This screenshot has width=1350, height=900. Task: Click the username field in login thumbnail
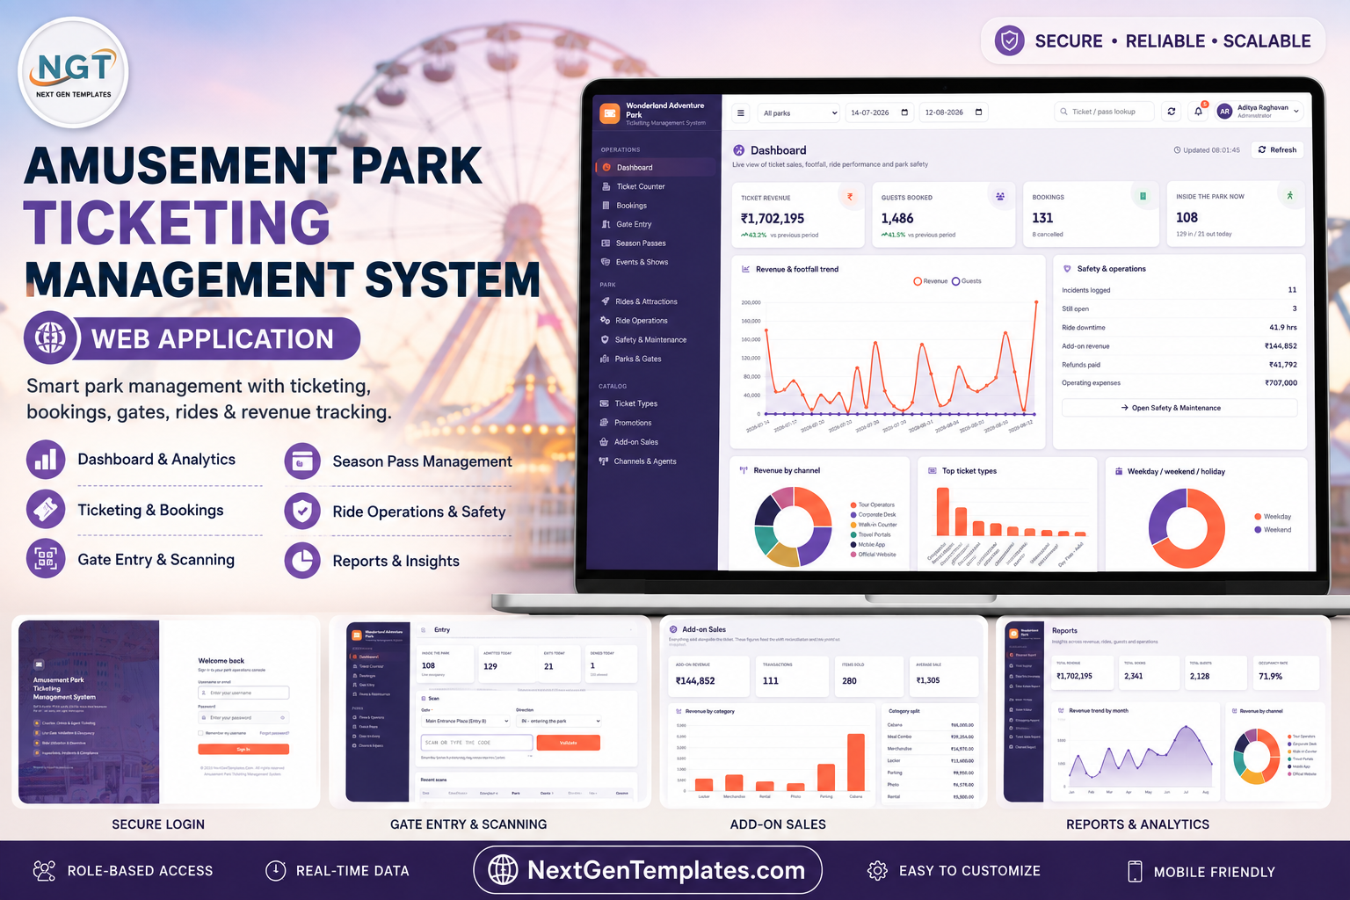coord(243,693)
